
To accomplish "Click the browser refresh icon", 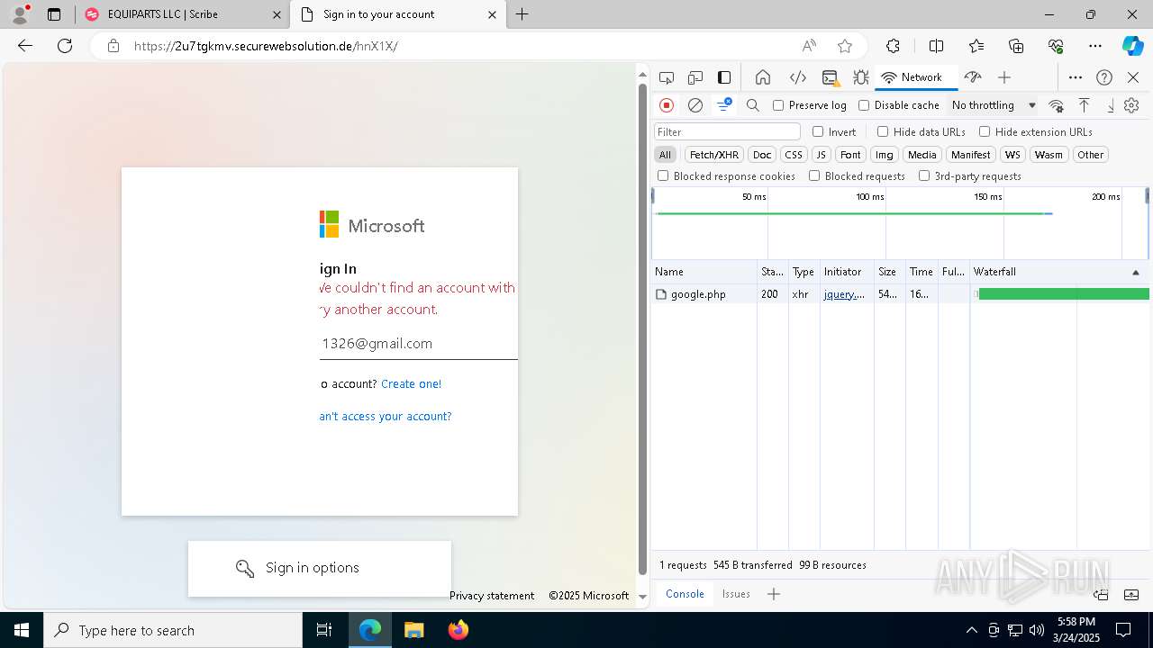I will click(x=65, y=46).
